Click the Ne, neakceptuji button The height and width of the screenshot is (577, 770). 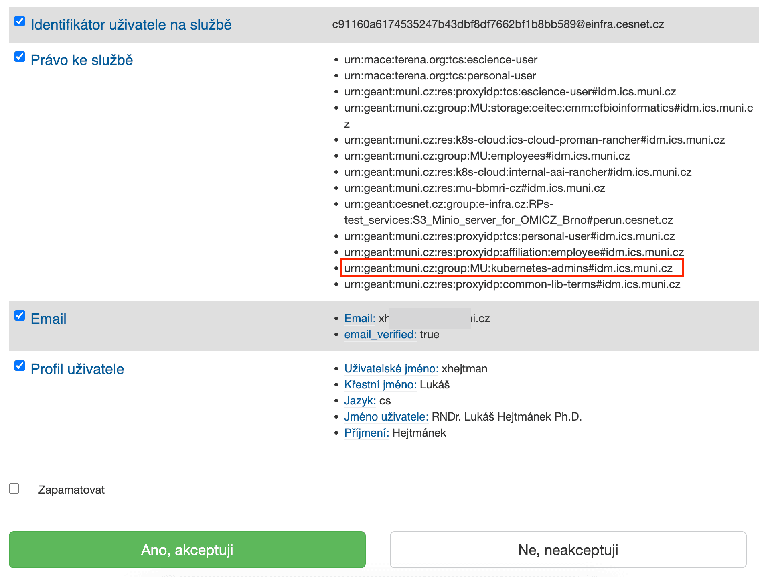point(567,550)
